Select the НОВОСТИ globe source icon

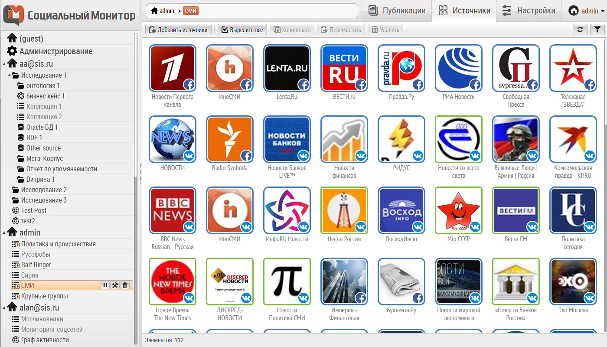[x=173, y=140]
